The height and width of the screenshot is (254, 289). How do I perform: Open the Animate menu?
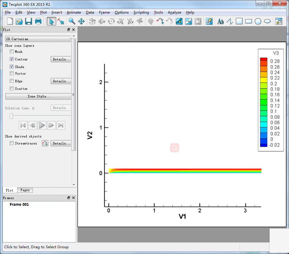[74, 13]
